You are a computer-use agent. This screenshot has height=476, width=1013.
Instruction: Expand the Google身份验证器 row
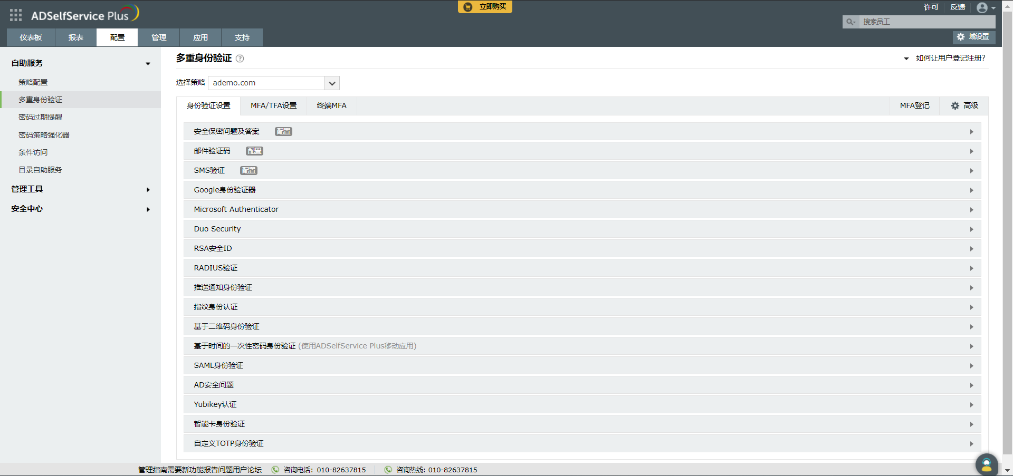point(971,190)
